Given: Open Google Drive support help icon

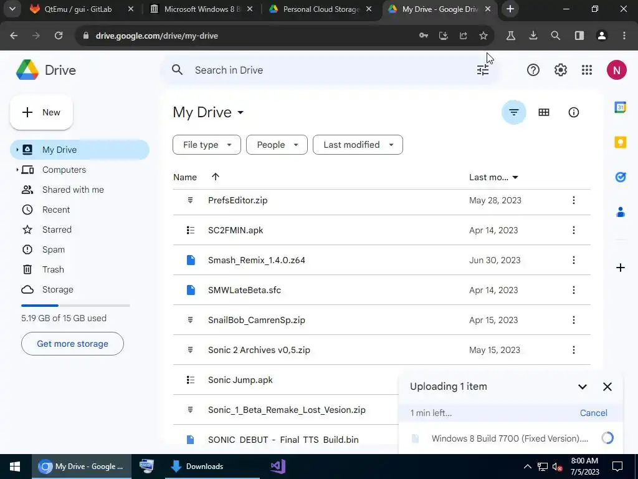Looking at the screenshot, I should [533, 70].
